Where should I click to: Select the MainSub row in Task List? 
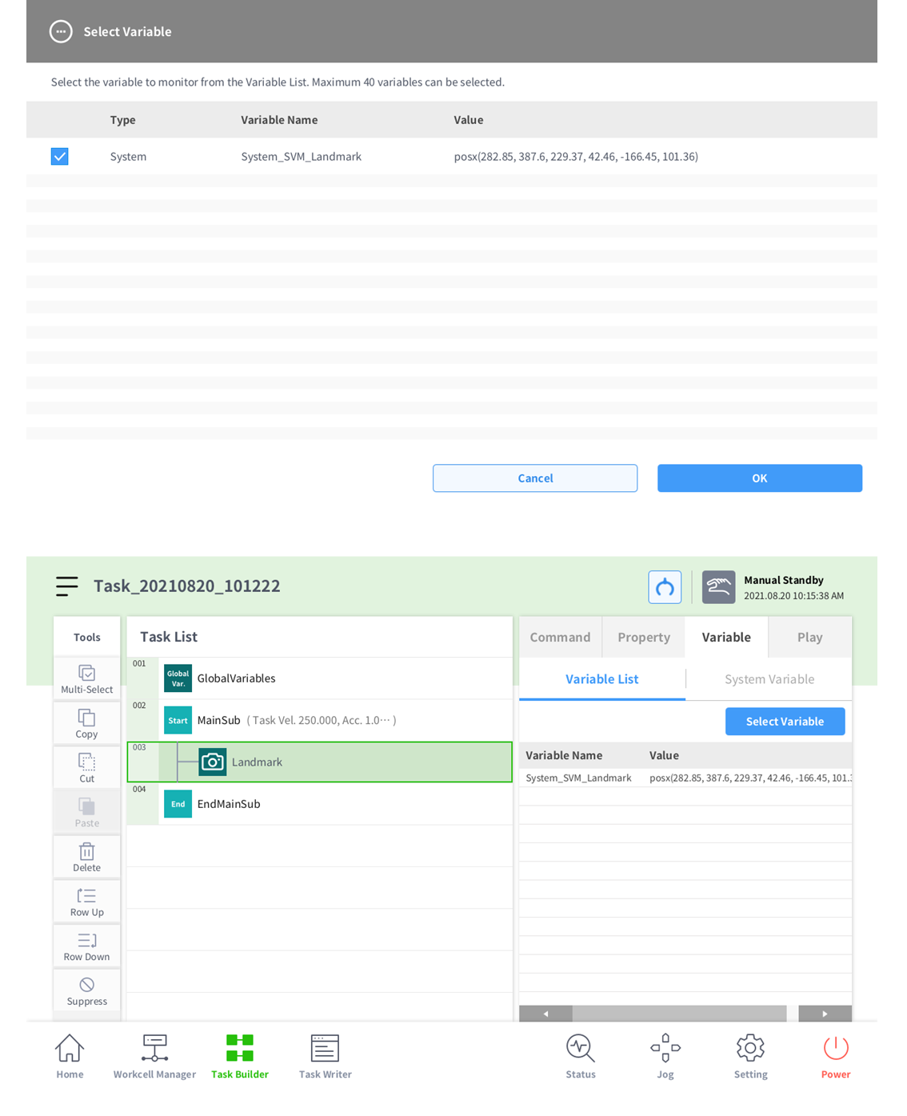pos(320,720)
